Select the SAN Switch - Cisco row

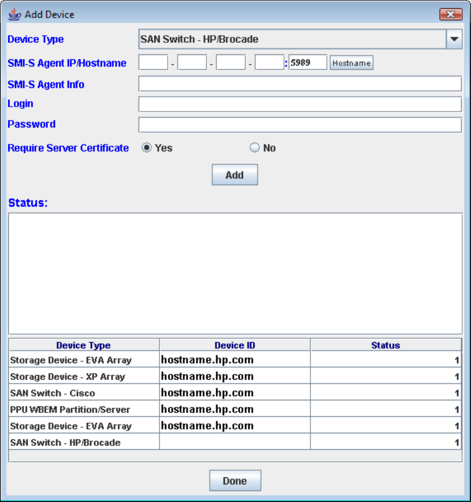[x=235, y=393]
